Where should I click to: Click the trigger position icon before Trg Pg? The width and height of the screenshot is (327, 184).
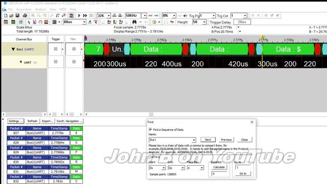[x=185, y=16]
